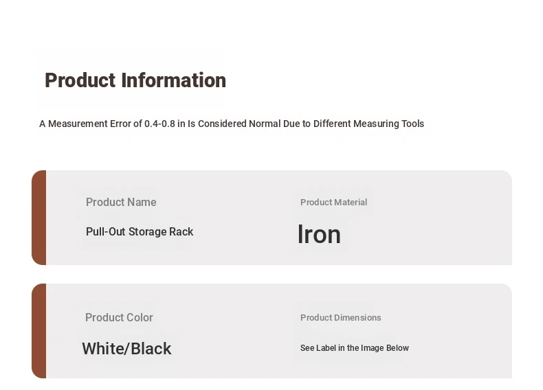The image size is (543, 390).
Task: Click the word "Product" in the main heading
Action: tap(80, 80)
